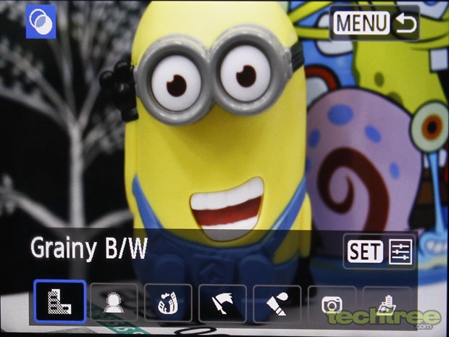Open filter adjustments with SET button
Viewport: 449px width, 337px height.
point(379,251)
